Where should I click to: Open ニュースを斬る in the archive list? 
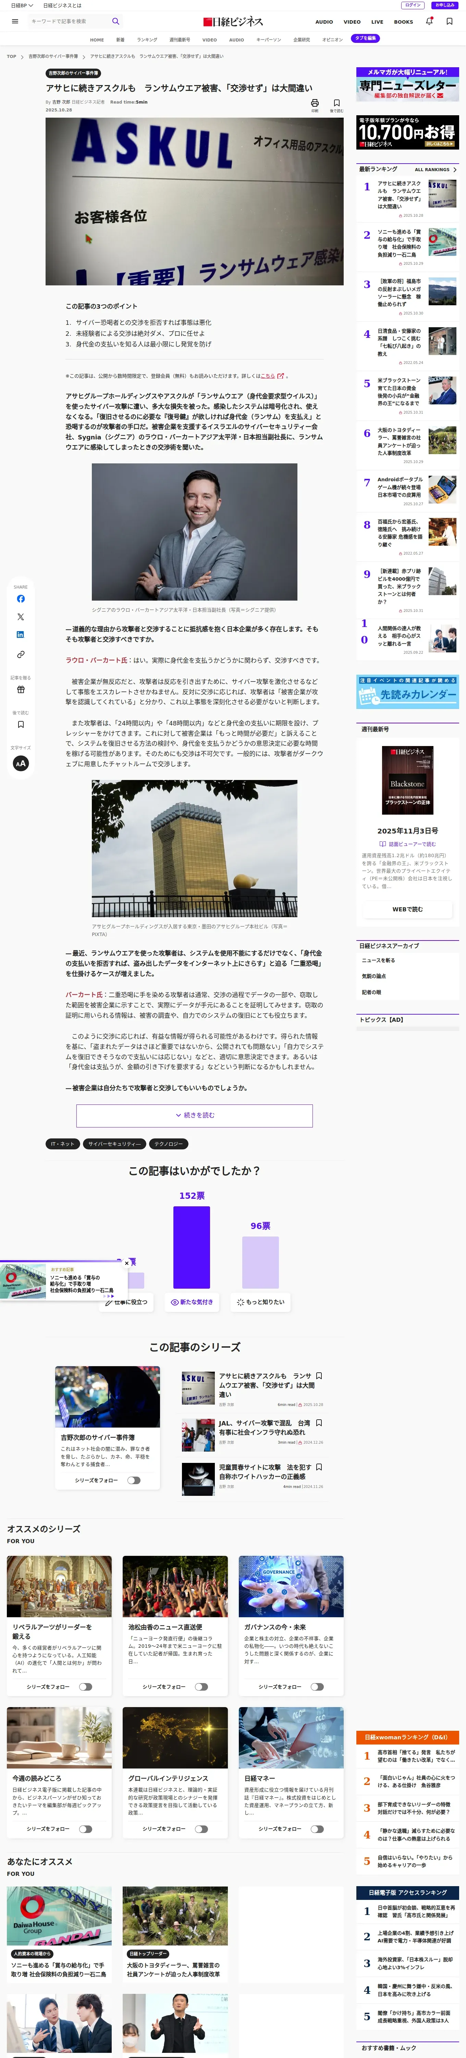pyautogui.click(x=378, y=960)
